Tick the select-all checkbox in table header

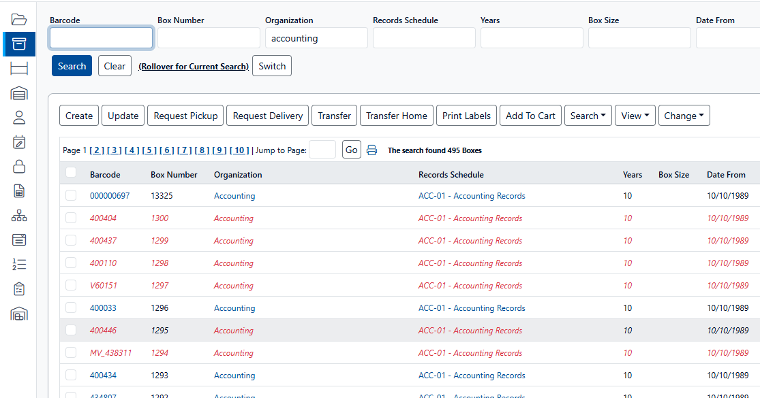(x=71, y=173)
